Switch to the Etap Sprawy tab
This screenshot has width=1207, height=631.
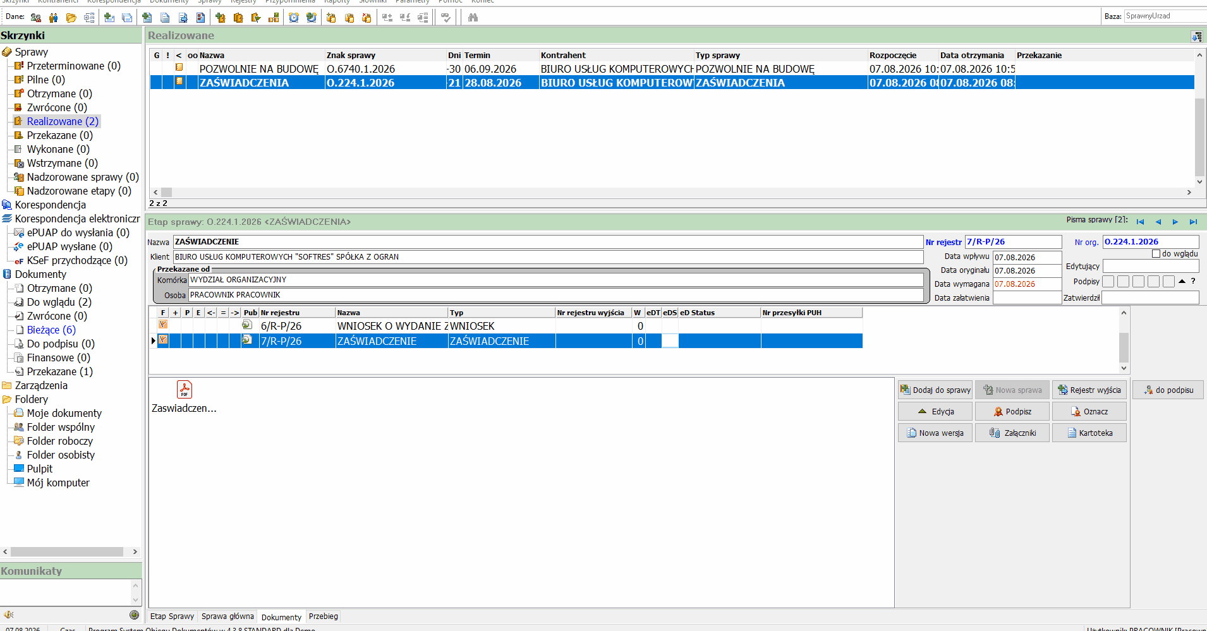pos(172,616)
